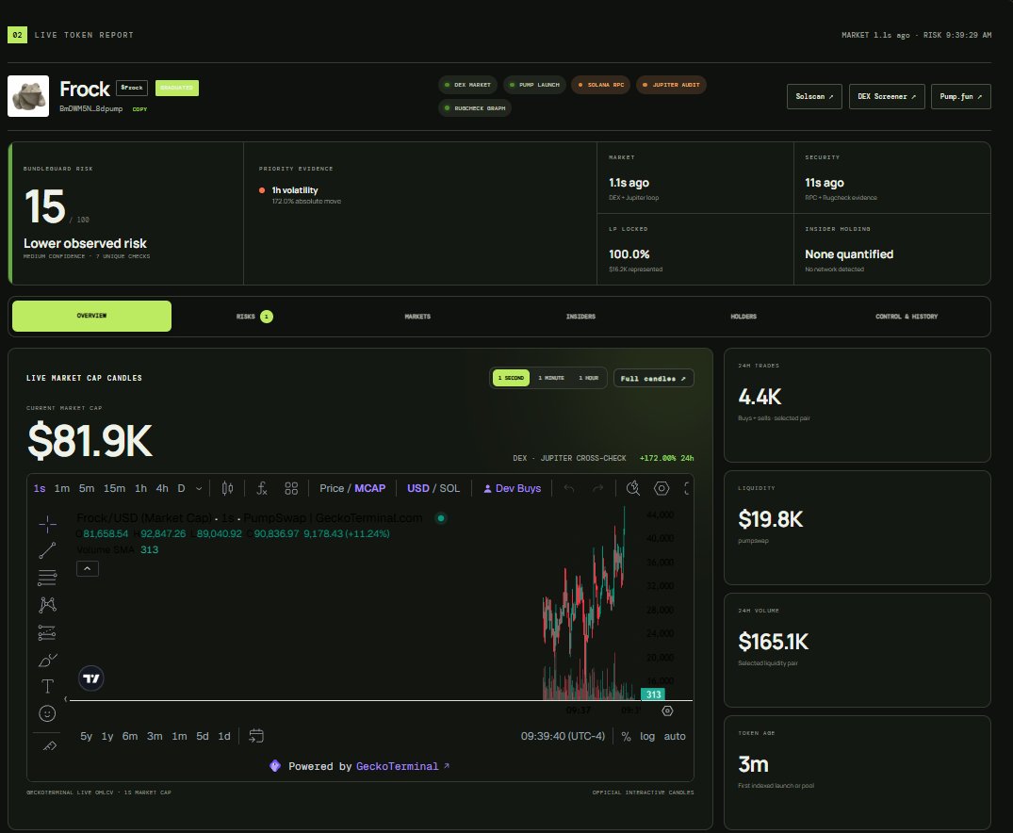
Task: Open the DEX Screener external link
Action: (x=887, y=96)
